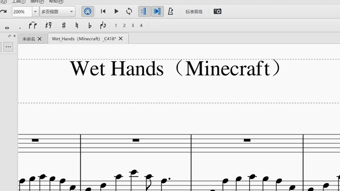Image resolution: width=340 pixels, height=191 pixels.
Task: Select voice 2
Action: click(x=124, y=25)
